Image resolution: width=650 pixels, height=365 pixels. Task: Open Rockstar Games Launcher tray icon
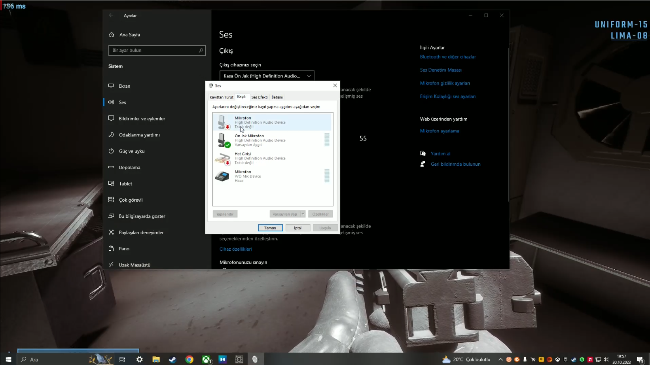(x=541, y=359)
